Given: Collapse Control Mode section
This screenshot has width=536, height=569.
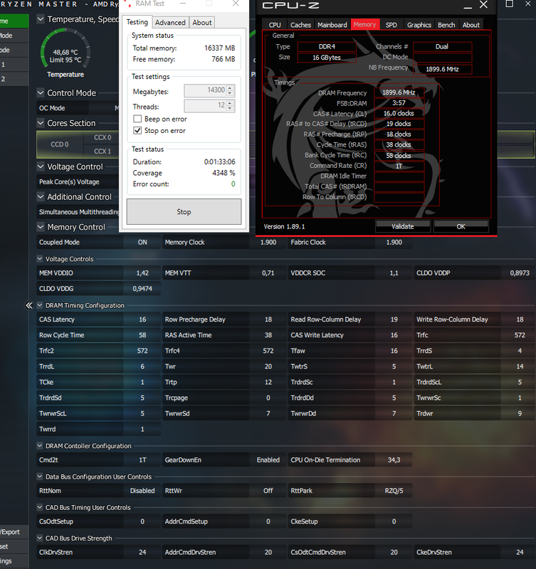Looking at the screenshot, I should 41,93.
